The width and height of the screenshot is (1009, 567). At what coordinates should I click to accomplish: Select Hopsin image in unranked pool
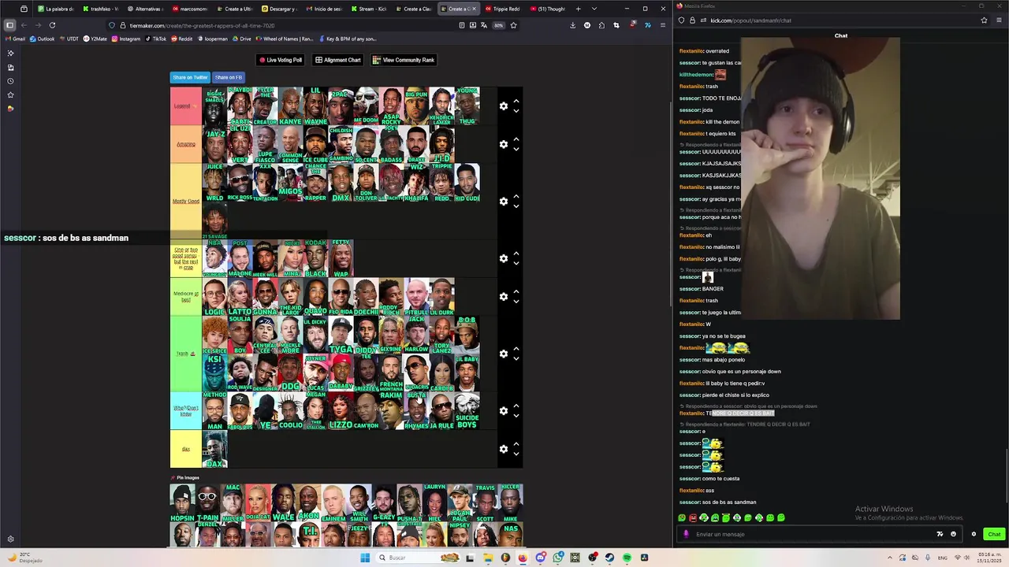click(182, 504)
